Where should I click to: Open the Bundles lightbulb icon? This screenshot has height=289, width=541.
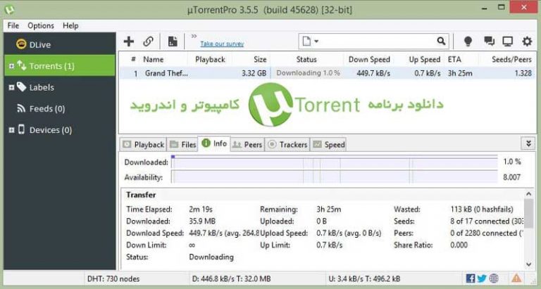pyautogui.click(x=468, y=41)
